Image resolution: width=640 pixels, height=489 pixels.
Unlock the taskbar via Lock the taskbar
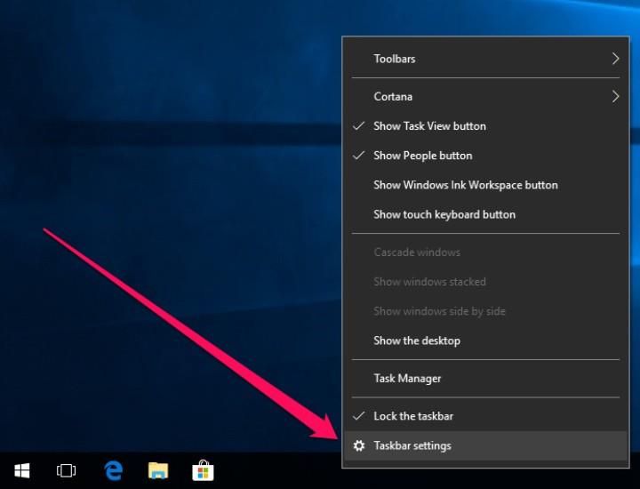pos(413,416)
